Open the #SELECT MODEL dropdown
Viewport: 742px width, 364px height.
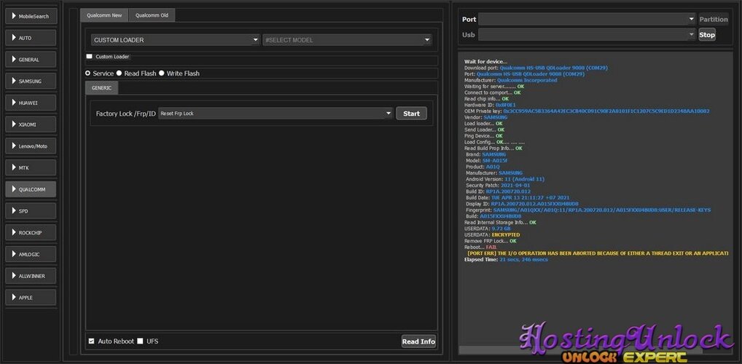[x=348, y=40]
